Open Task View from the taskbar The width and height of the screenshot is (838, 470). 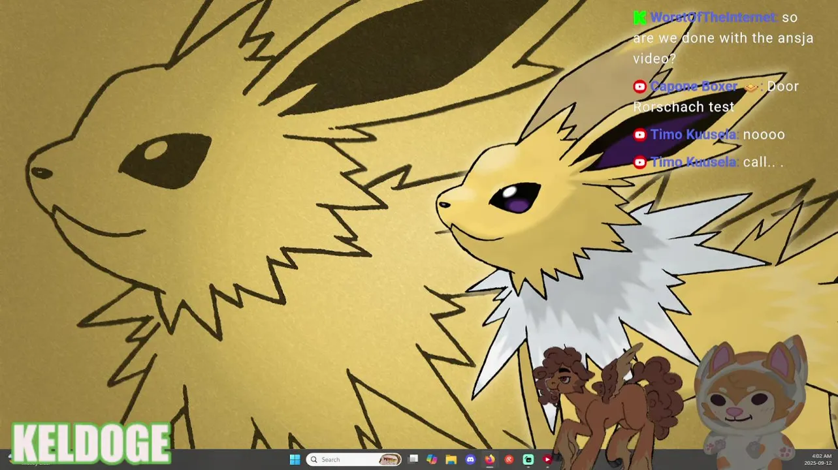(x=413, y=460)
